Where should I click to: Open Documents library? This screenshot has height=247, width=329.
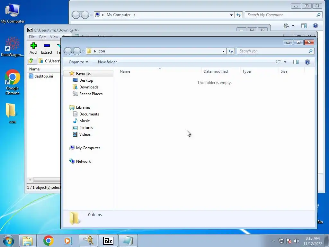pos(86,114)
